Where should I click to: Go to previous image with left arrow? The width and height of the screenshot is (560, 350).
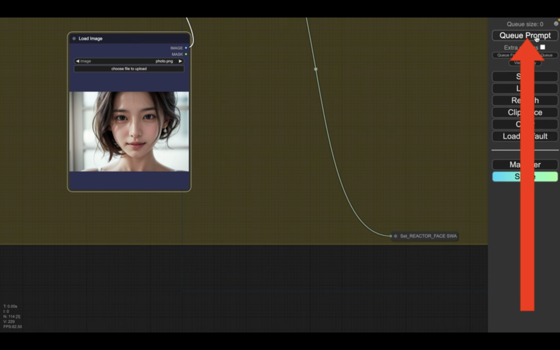click(x=77, y=61)
